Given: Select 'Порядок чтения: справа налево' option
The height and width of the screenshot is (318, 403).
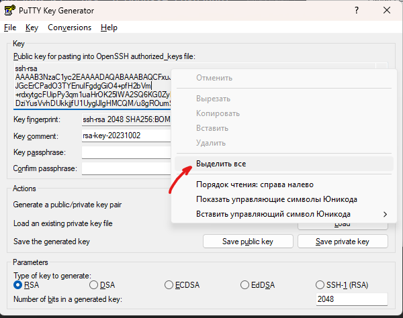Looking at the screenshot, I should pos(254,184).
